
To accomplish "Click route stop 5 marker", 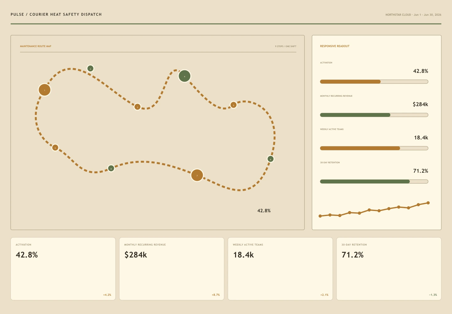I will 233,105.
